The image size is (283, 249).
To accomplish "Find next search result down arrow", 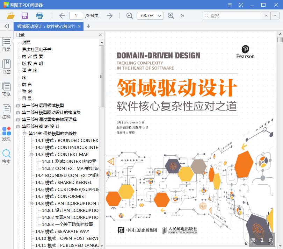I will pyautogui.click(x=275, y=16).
